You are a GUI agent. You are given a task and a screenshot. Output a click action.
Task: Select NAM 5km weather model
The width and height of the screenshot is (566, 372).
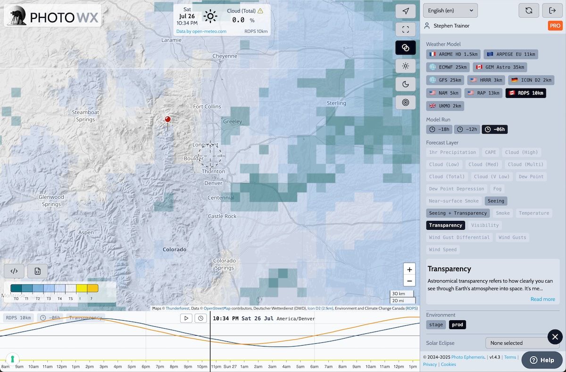click(444, 93)
